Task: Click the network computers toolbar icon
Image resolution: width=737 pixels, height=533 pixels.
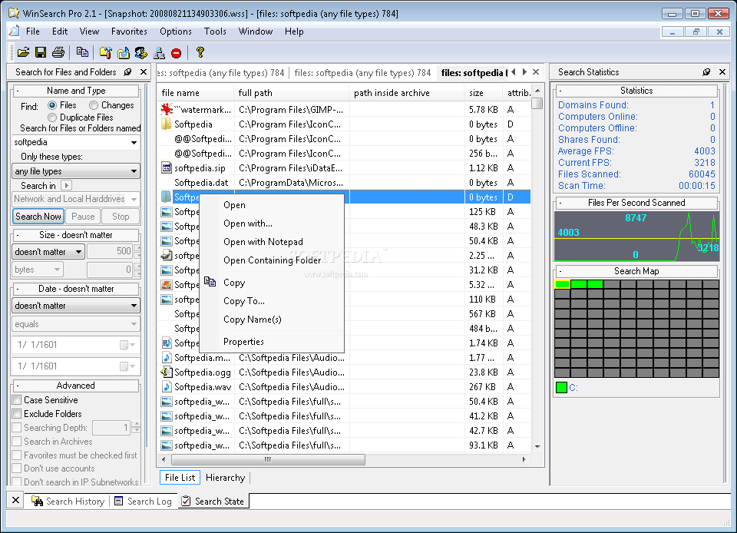Action: 159,53
